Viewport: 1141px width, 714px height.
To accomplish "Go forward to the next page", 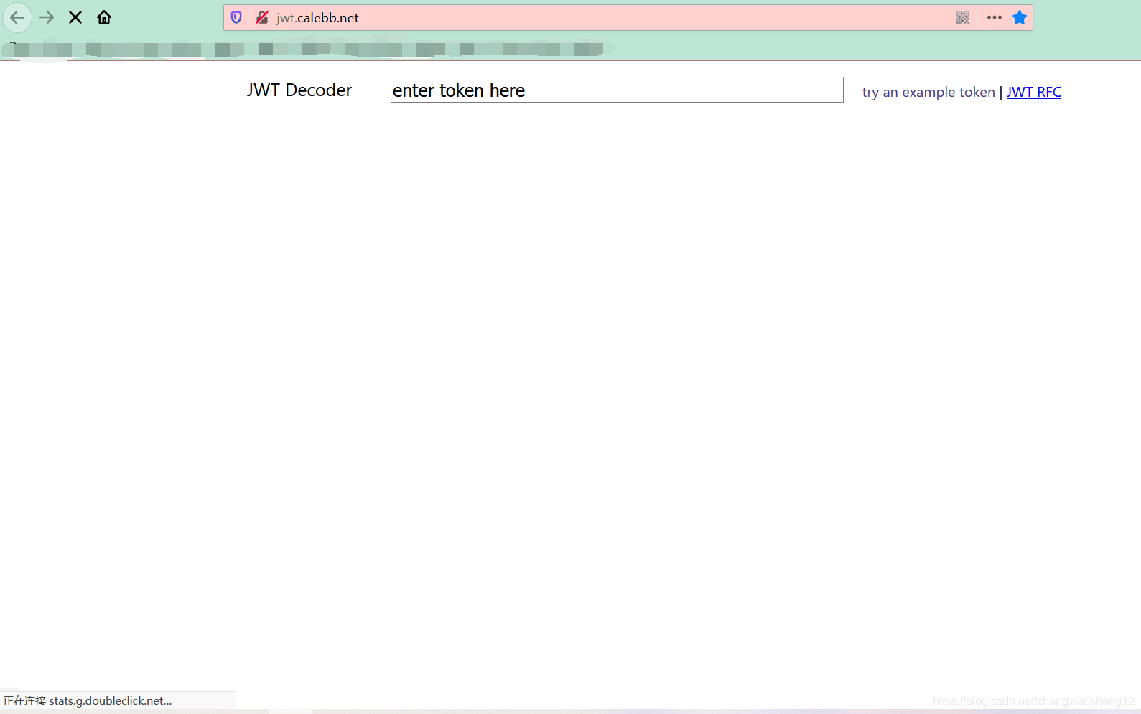I will tap(47, 18).
